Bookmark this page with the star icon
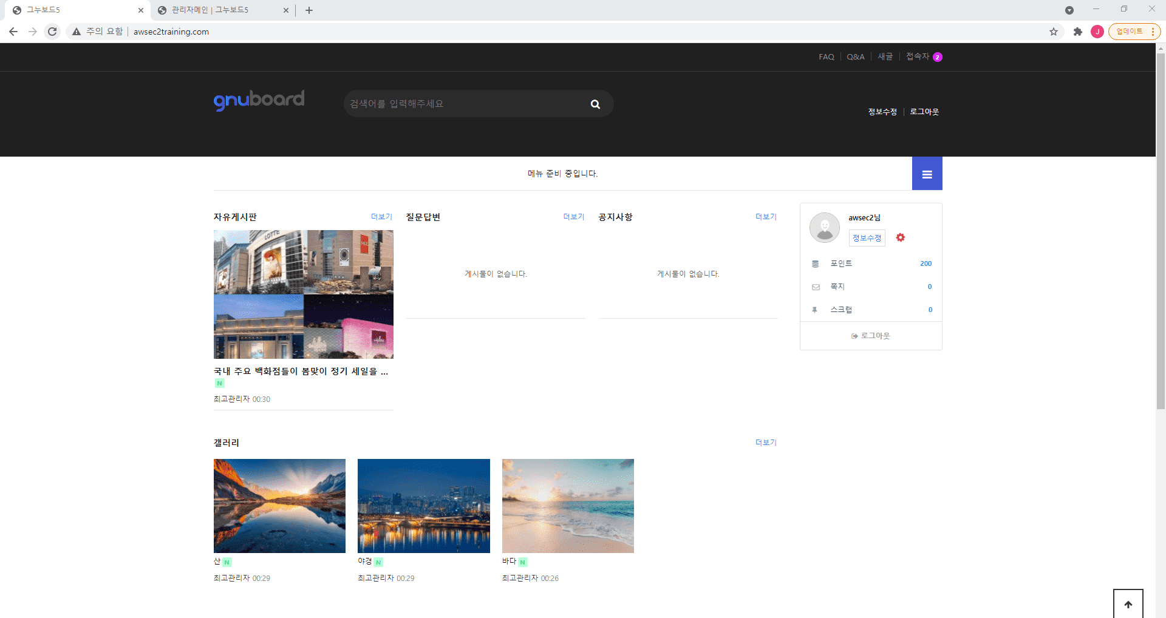The height and width of the screenshot is (618, 1166). [x=1054, y=32]
